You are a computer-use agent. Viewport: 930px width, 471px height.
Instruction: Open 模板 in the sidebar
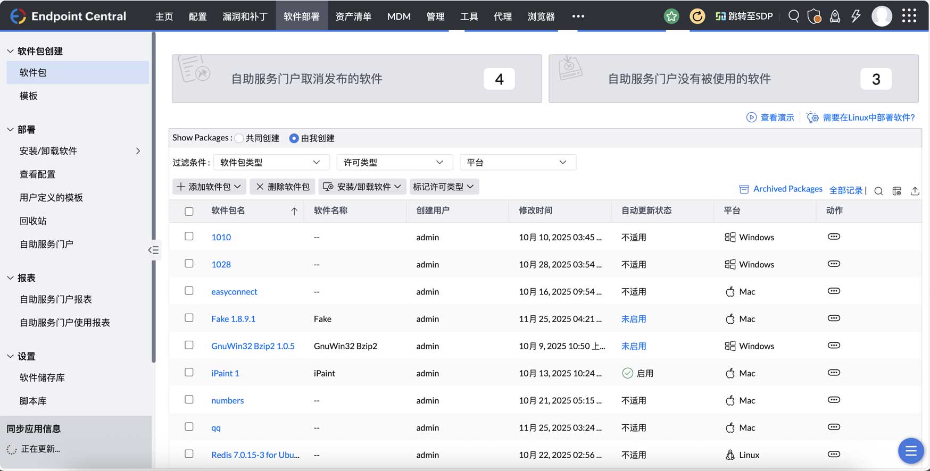point(29,96)
